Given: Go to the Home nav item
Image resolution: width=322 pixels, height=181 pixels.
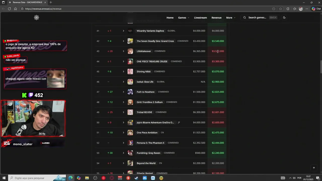Looking at the screenshot, I should click(170, 18).
